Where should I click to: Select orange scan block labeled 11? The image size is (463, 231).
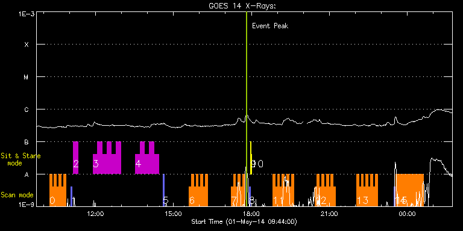[283, 190]
